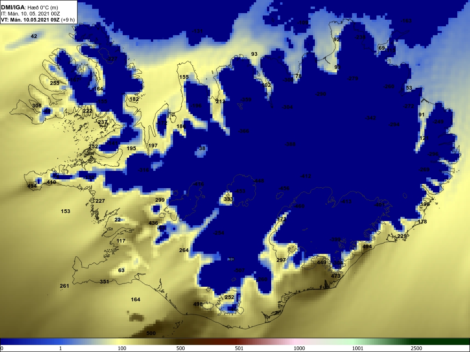Image resolution: width=470 pixels, height=352 pixels.
Task: Click the map value '92'
Action: [337, 39]
